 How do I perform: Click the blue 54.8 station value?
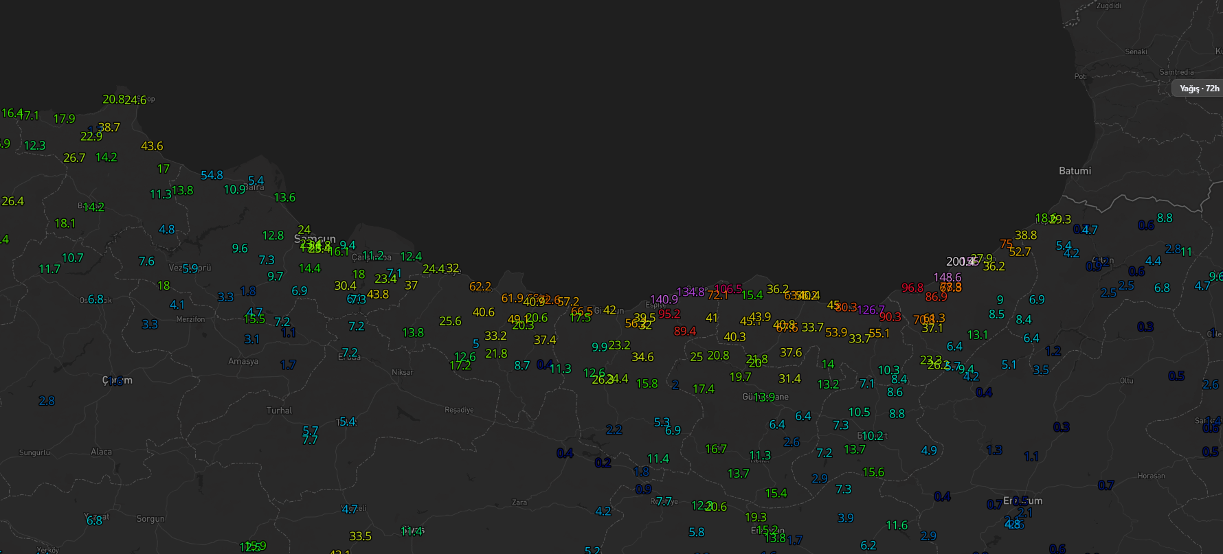tap(212, 175)
